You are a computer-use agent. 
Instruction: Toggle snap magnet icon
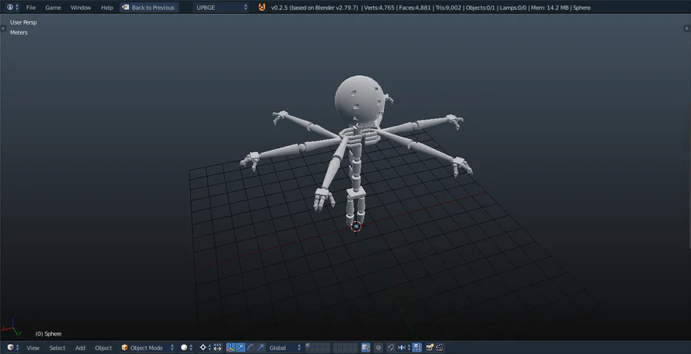pos(391,348)
